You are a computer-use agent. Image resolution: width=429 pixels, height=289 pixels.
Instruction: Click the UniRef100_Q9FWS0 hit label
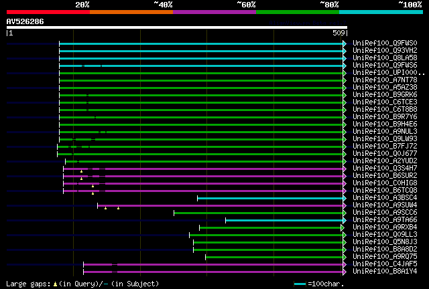tap(385, 43)
